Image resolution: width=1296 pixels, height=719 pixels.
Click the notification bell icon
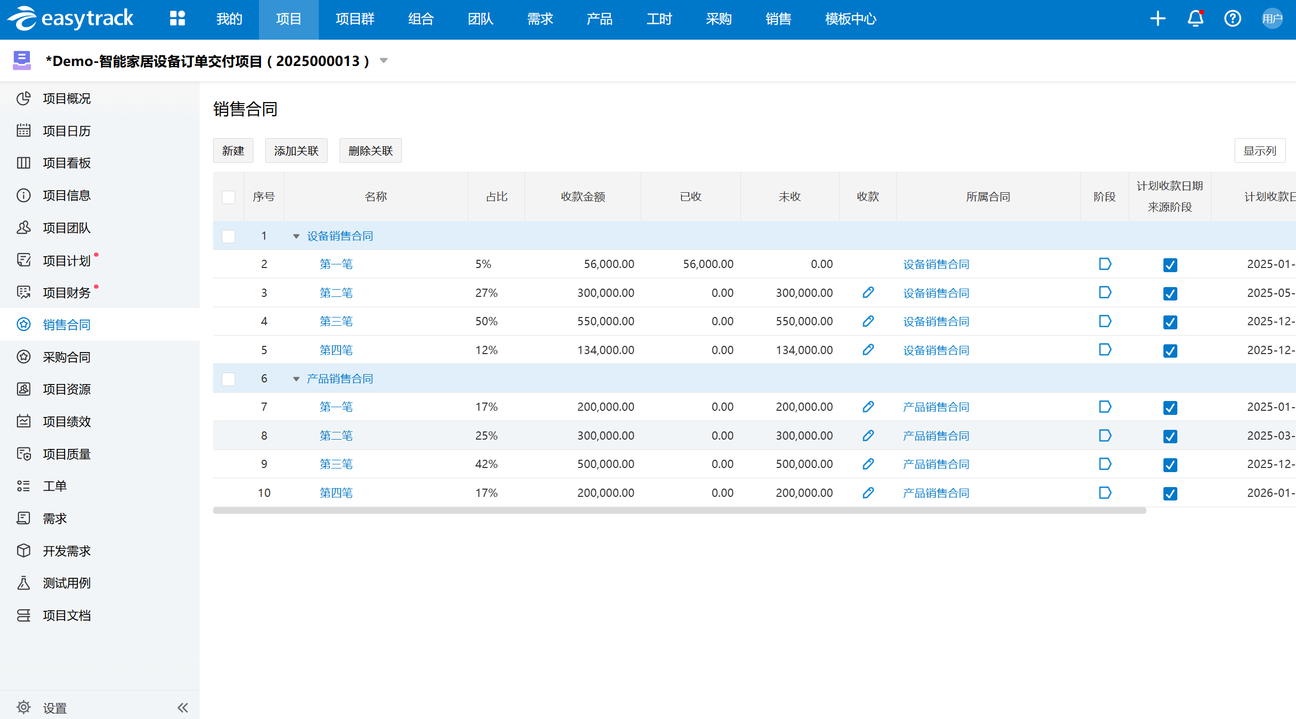point(1195,19)
